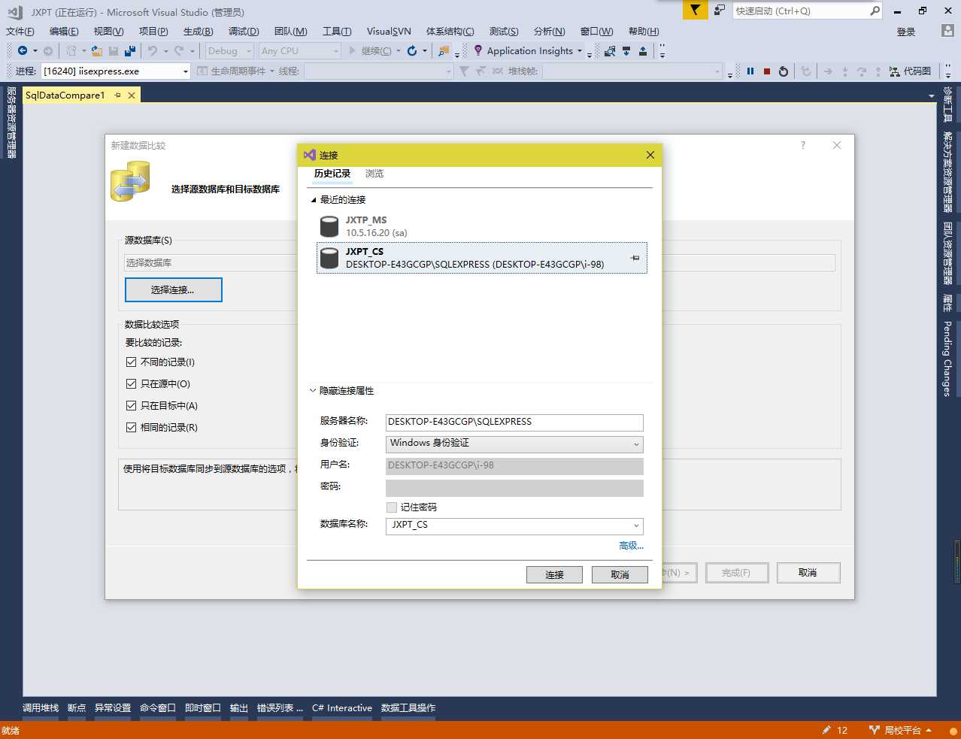Open the C# Interactive panel tab
Screen dimensions: 961x739
342,708
